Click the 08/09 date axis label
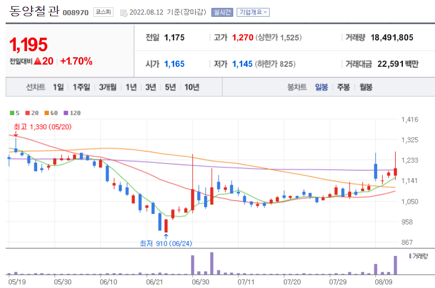 pos(384,282)
